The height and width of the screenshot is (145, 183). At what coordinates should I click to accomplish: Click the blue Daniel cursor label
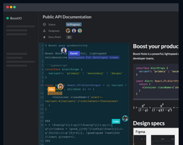pyautogui.click(x=74, y=53)
